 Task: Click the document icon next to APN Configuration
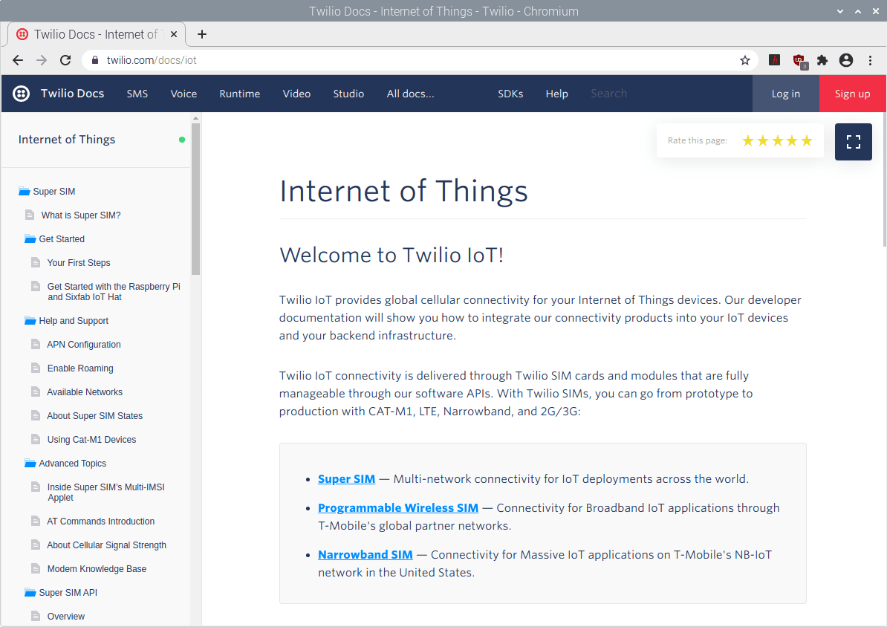click(x=35, y=344)
